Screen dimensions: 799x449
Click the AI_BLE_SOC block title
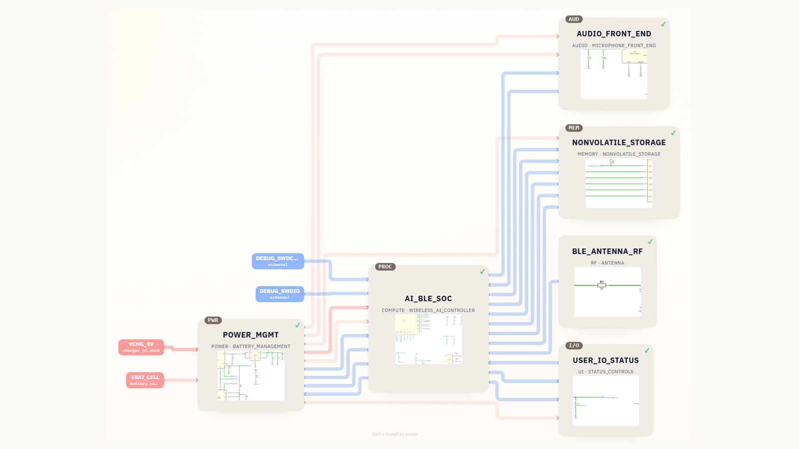click(428, 299)
